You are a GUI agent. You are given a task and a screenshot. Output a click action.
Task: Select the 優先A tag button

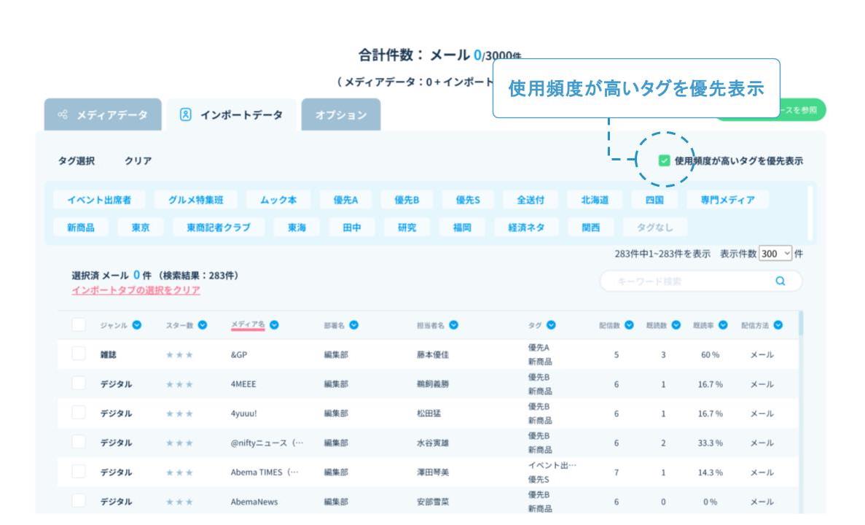tap(350, 200)
